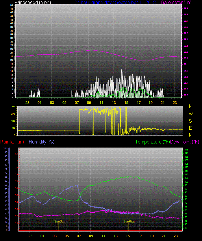This screenshot has height=241, width=202.
Task: Click hour 01 on the bottom graph axis
Action: click(42, 236)
